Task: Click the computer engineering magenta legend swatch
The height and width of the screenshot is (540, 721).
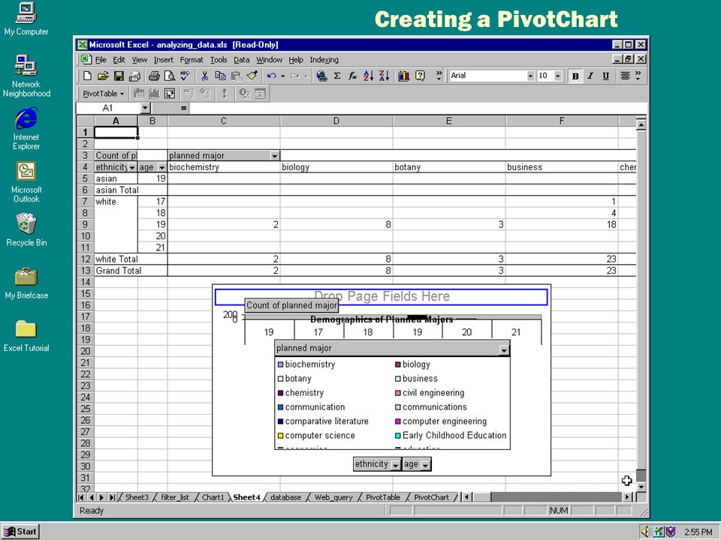Action: click(398, 421)
